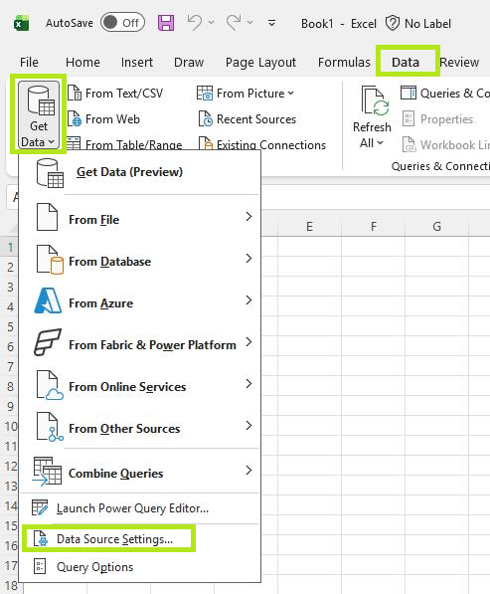Viewport: 490px width, 594px height.
Task: Click the Fabric logo icon
Action: tap(48, 342)
